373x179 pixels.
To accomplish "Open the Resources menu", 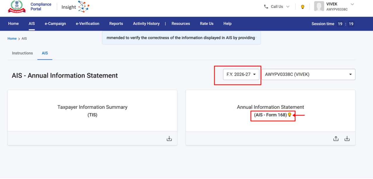I will [x=181, y=23].
